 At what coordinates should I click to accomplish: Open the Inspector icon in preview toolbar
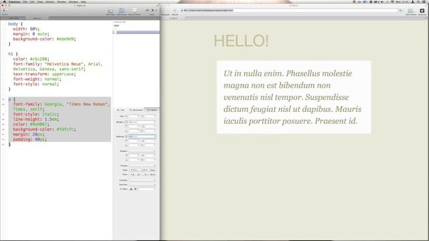[422, 11]
